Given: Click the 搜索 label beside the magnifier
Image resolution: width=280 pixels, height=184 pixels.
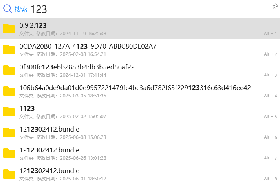Looking at the screenshot, I should tap(21, 9).
